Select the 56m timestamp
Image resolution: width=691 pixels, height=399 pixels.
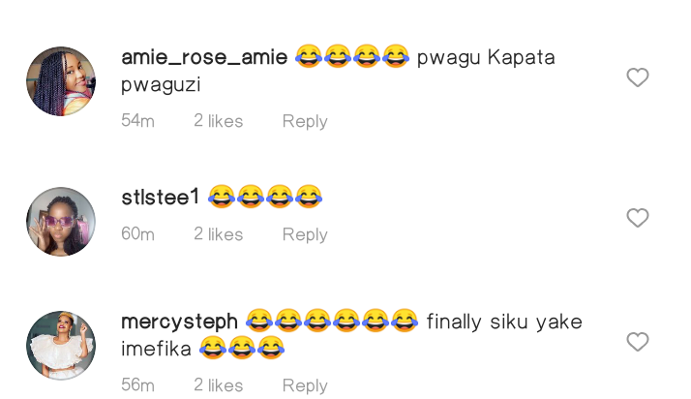click(x=138, y=385)
